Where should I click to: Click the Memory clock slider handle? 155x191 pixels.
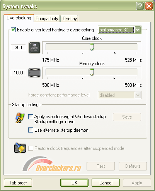(92, 72)
